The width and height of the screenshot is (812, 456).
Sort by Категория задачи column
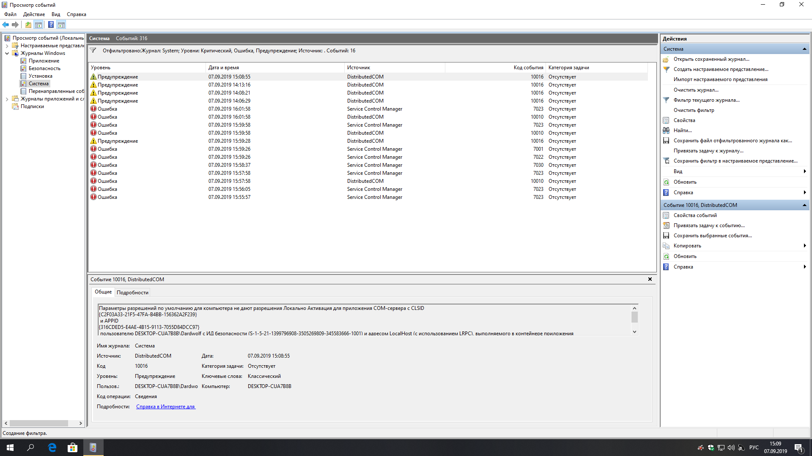[x=597, y=68]
